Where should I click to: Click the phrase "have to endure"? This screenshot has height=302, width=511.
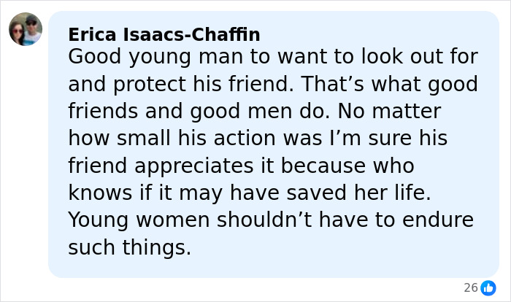394,220
